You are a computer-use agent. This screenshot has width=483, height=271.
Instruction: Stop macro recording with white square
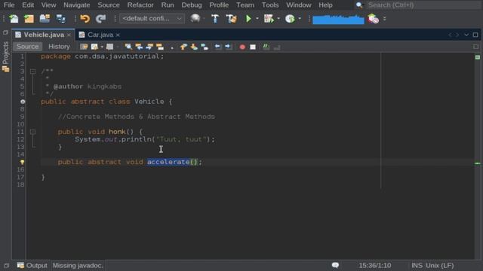(253, 47)
